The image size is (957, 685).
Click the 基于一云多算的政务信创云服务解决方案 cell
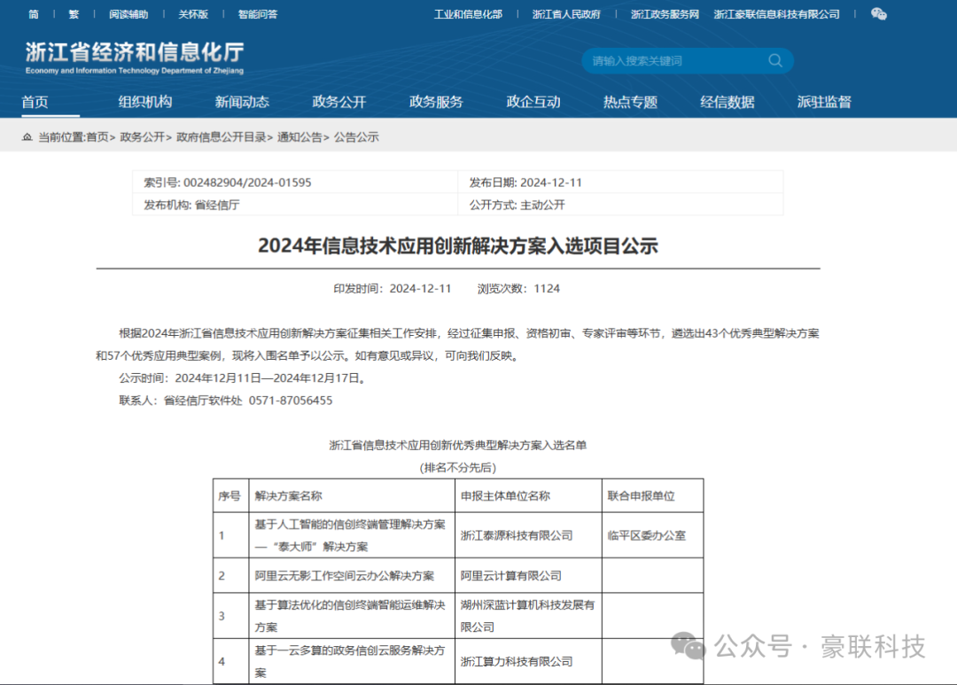pos(350,661)
